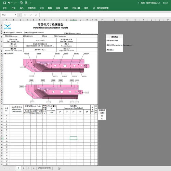Click the lightbulb search icon in ribbon
Screen dimensions: 171x171
[x=94, y=8]
